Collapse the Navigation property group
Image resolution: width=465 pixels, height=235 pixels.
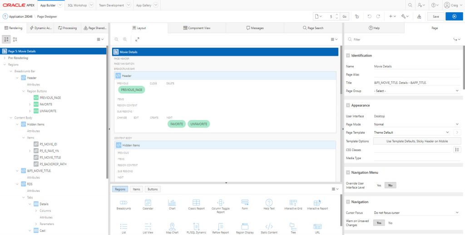(348, 202)
